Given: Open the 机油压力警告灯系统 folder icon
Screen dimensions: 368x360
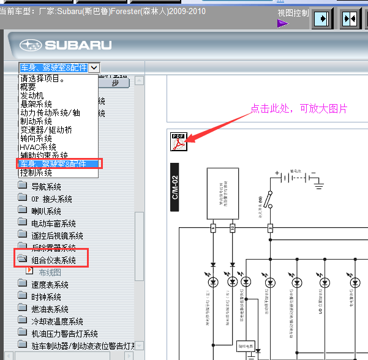Looking at the screenshot, I should pos(23,332).
